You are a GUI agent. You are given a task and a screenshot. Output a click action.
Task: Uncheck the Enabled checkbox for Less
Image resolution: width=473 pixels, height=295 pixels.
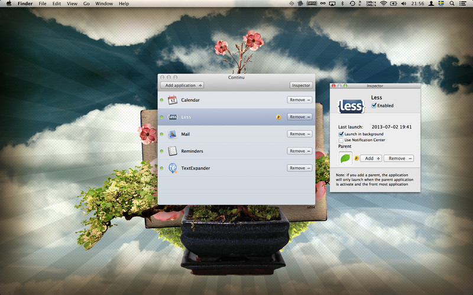pyautogui.click(x=374, y=106)
